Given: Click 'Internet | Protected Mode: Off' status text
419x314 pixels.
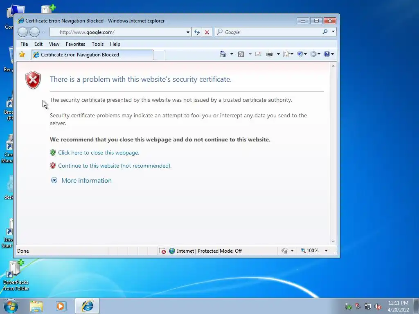Looking at the screenshot, I should click(209, 251).
